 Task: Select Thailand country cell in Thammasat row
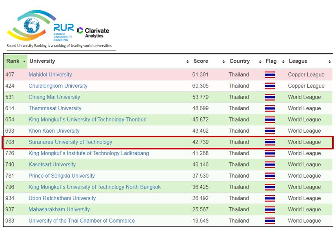point(239,108)
